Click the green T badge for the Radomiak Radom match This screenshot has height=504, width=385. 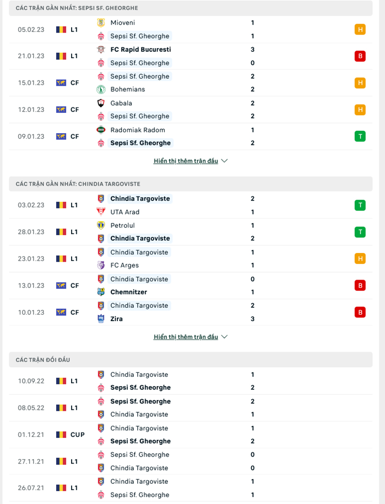360,137
